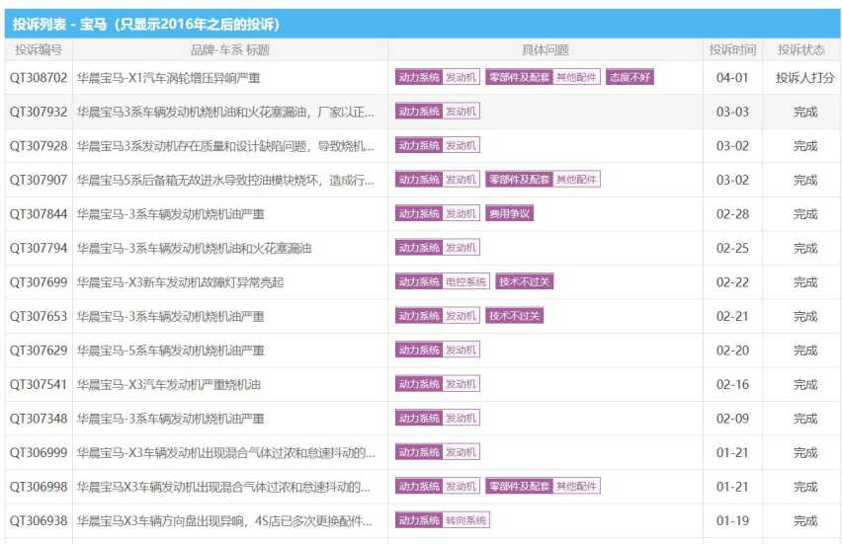Screen dimensions: 842x544
Task: Click 转向系统 tag in row QT306938
Action: coord(465,520)
